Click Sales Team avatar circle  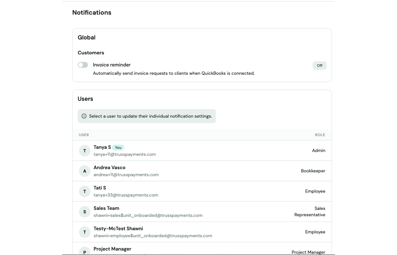tap(85, 212)
